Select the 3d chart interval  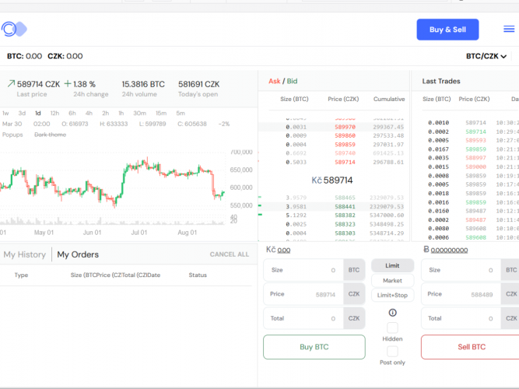[22, 114]
